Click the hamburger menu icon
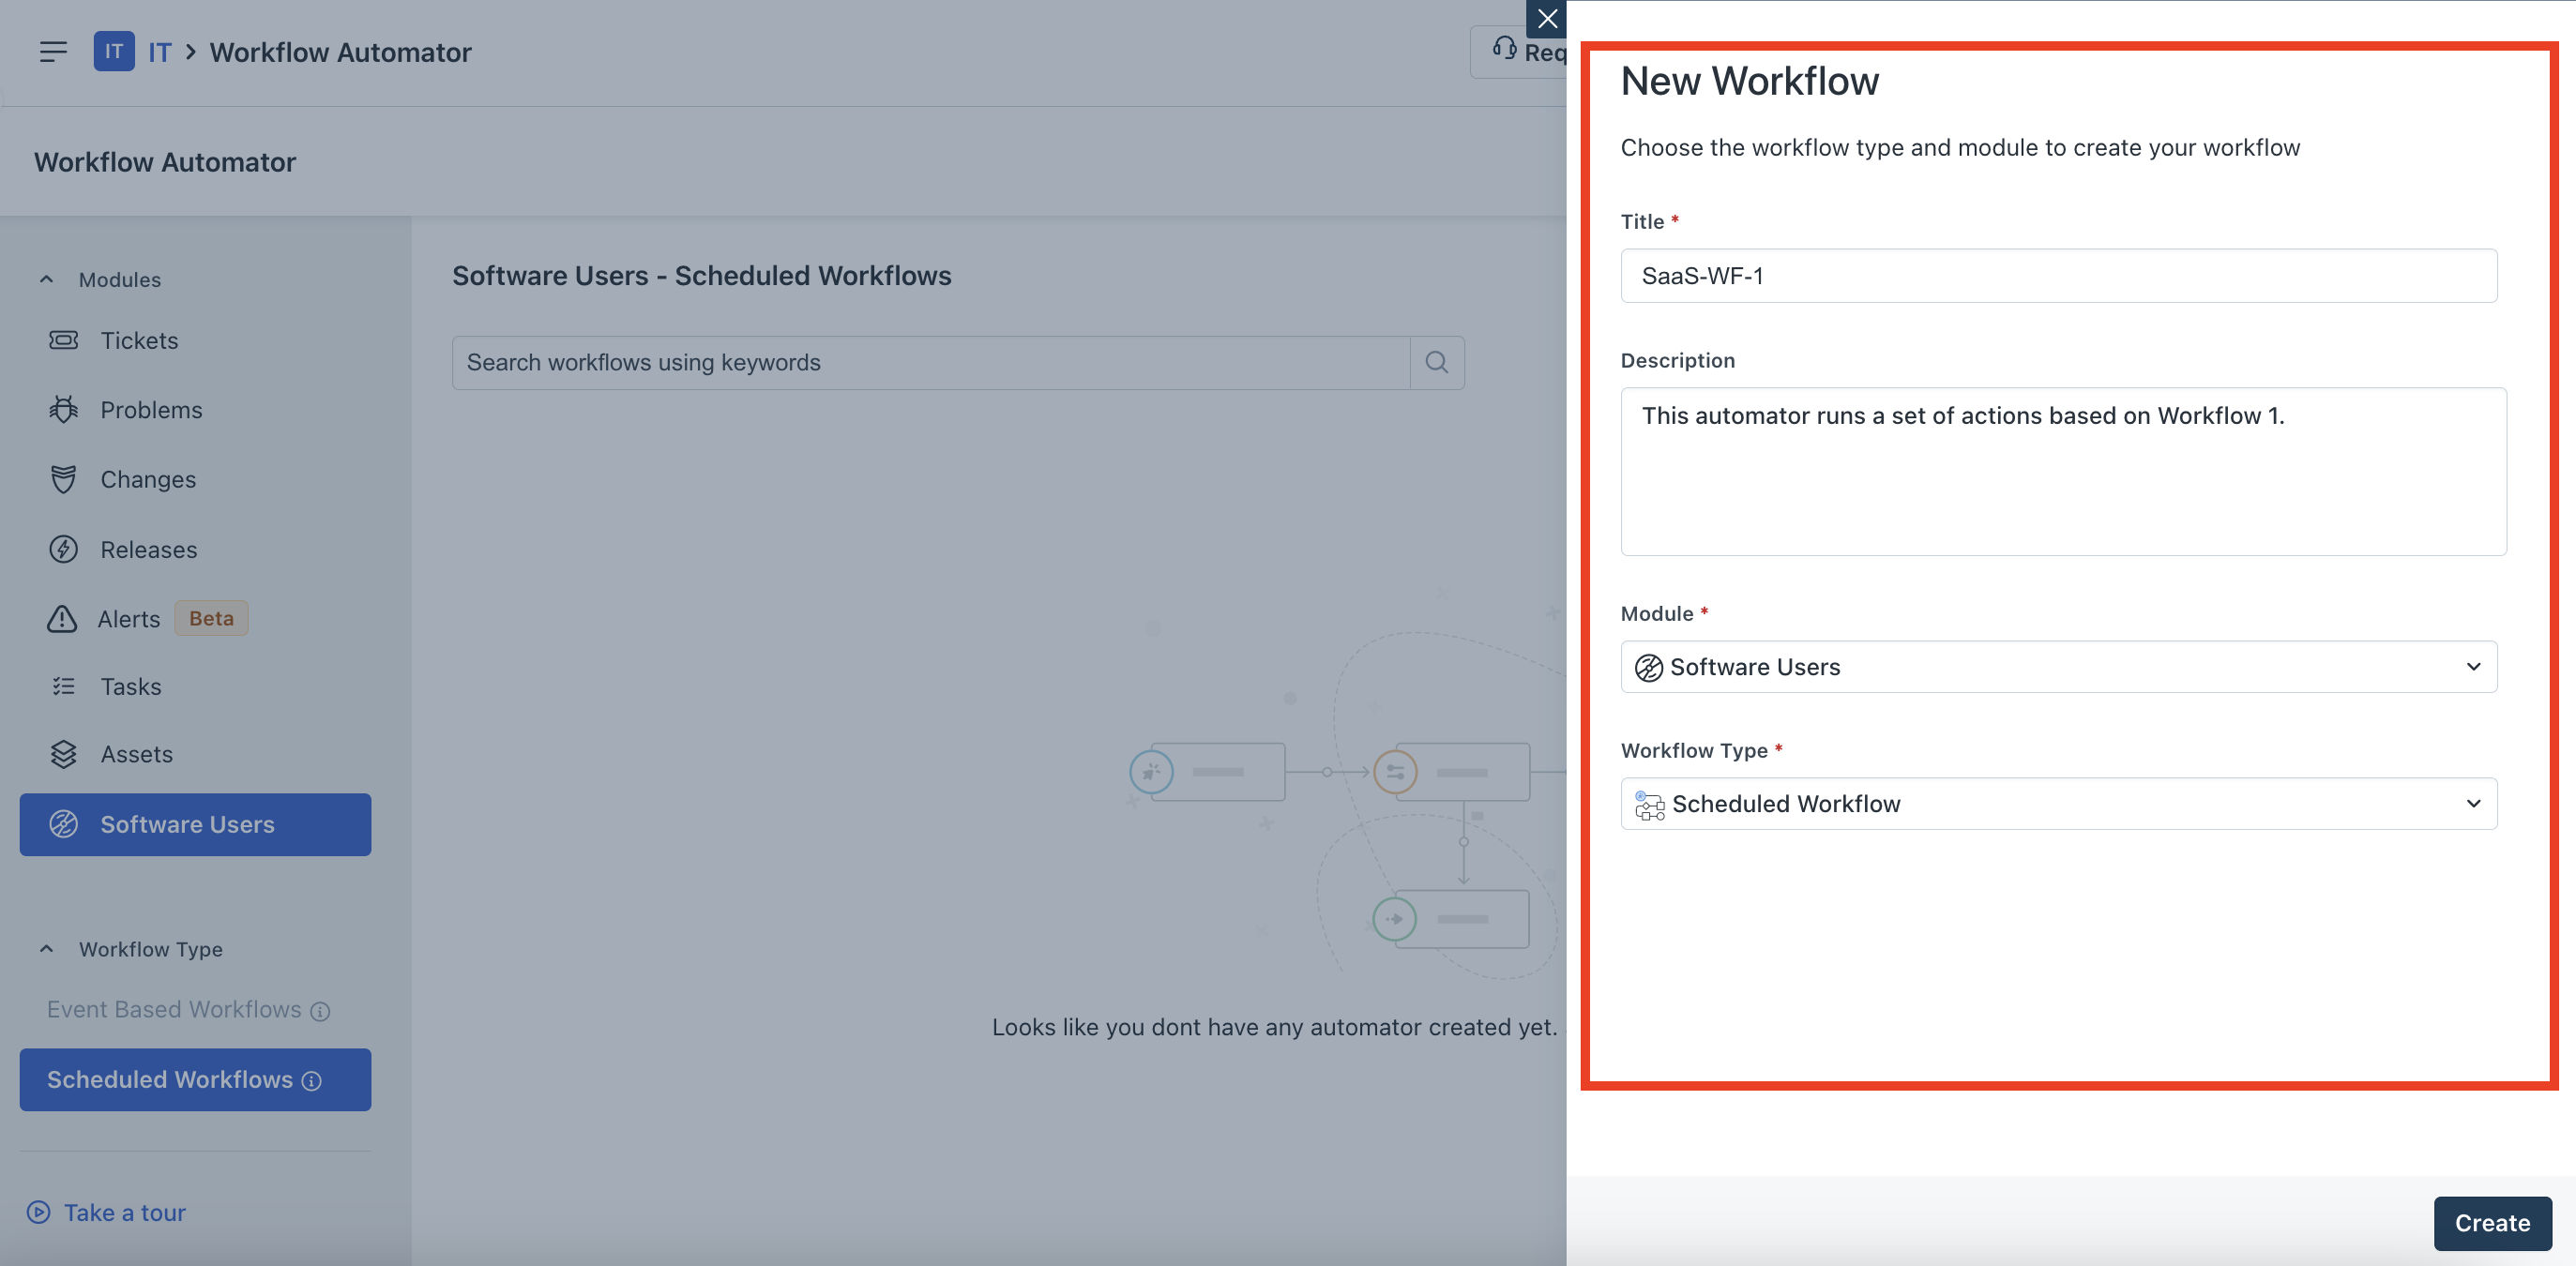2576x1266 pixels. (x=53, y=51)
